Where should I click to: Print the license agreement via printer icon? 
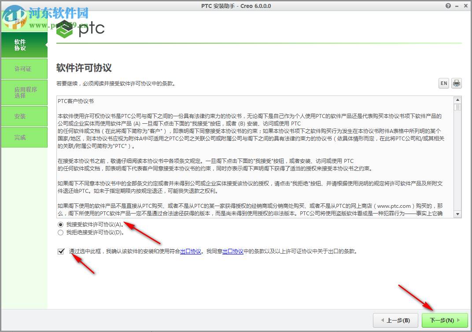point(457,83)
